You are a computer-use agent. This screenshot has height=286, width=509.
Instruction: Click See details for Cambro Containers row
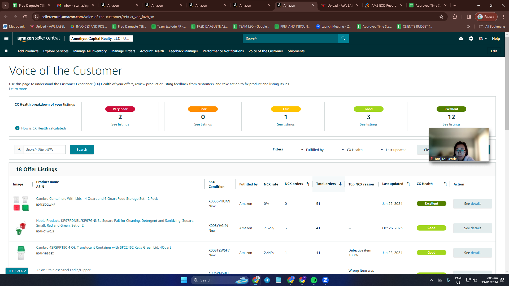pos(472,203)
